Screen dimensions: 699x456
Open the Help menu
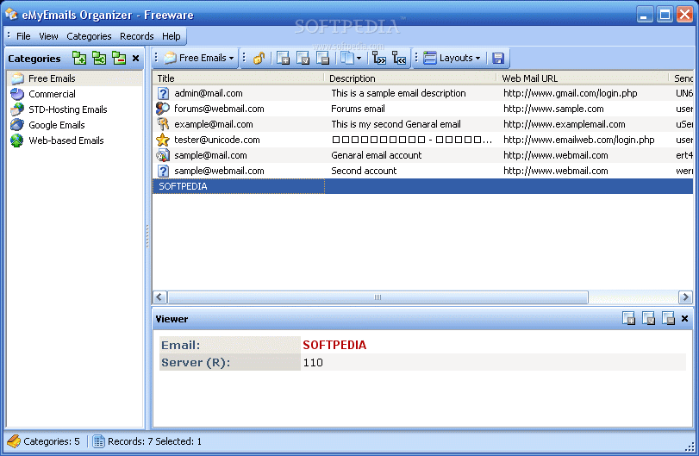172,36
